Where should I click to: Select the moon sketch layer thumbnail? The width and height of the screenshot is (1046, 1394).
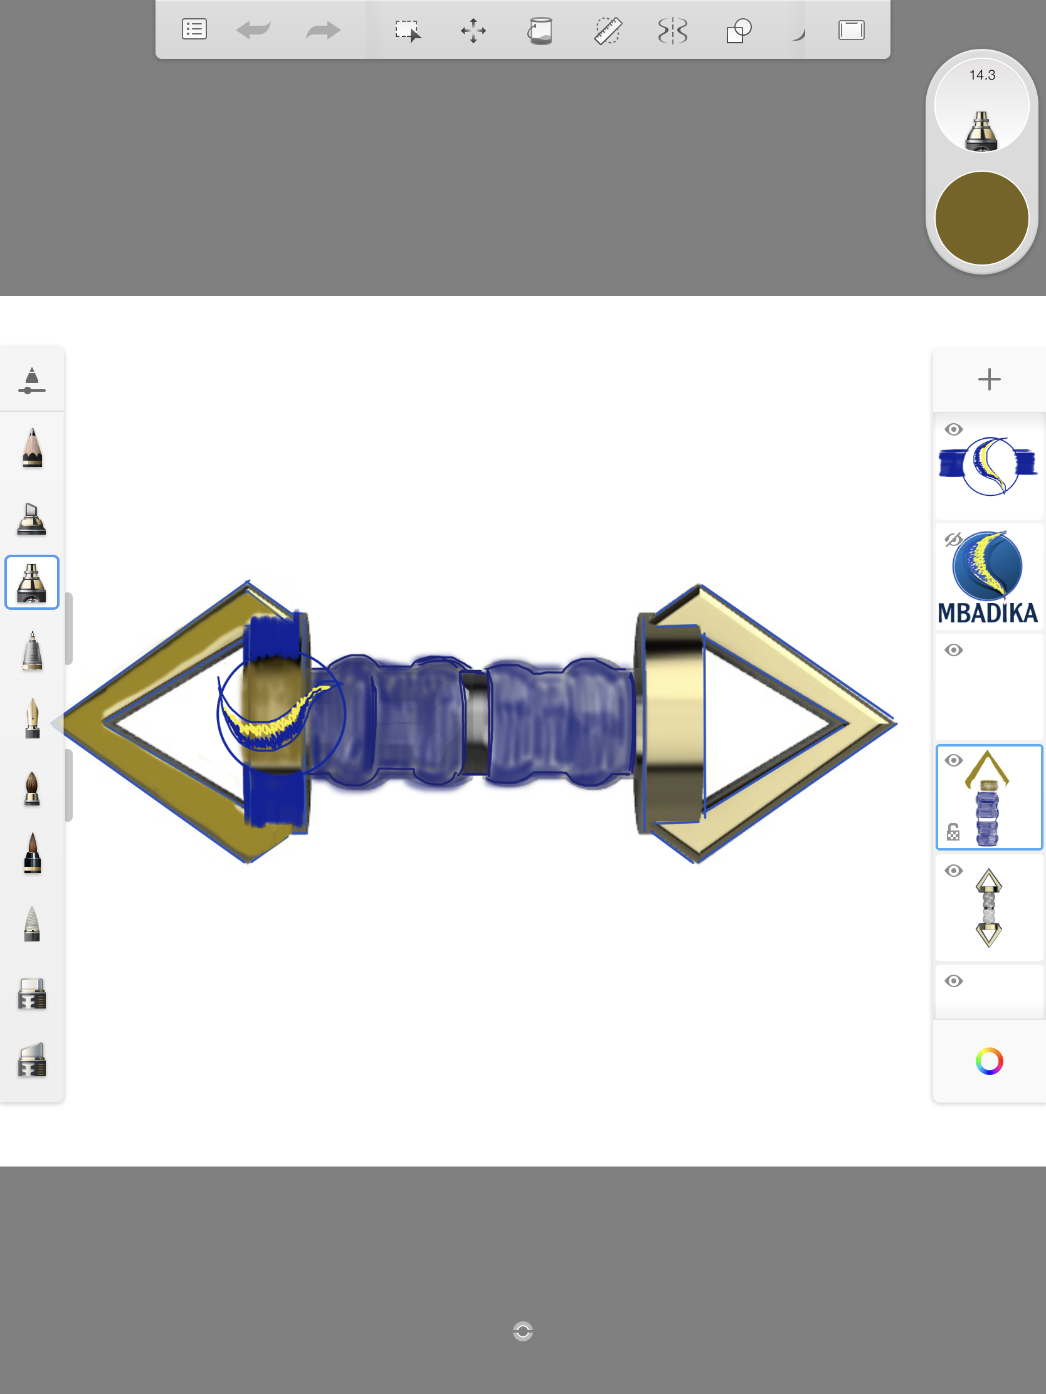coord(990,466)
